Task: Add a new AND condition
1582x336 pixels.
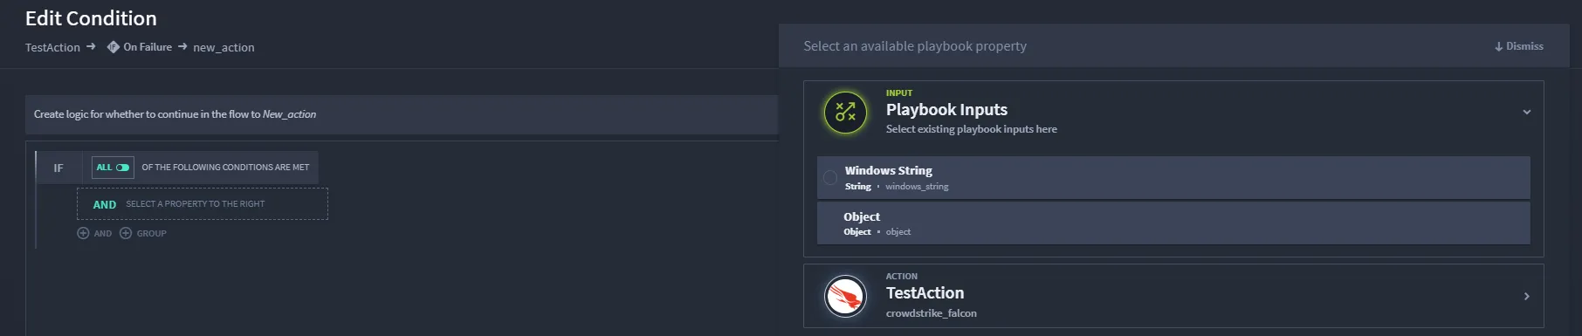Action: click(x=95, y=233)
